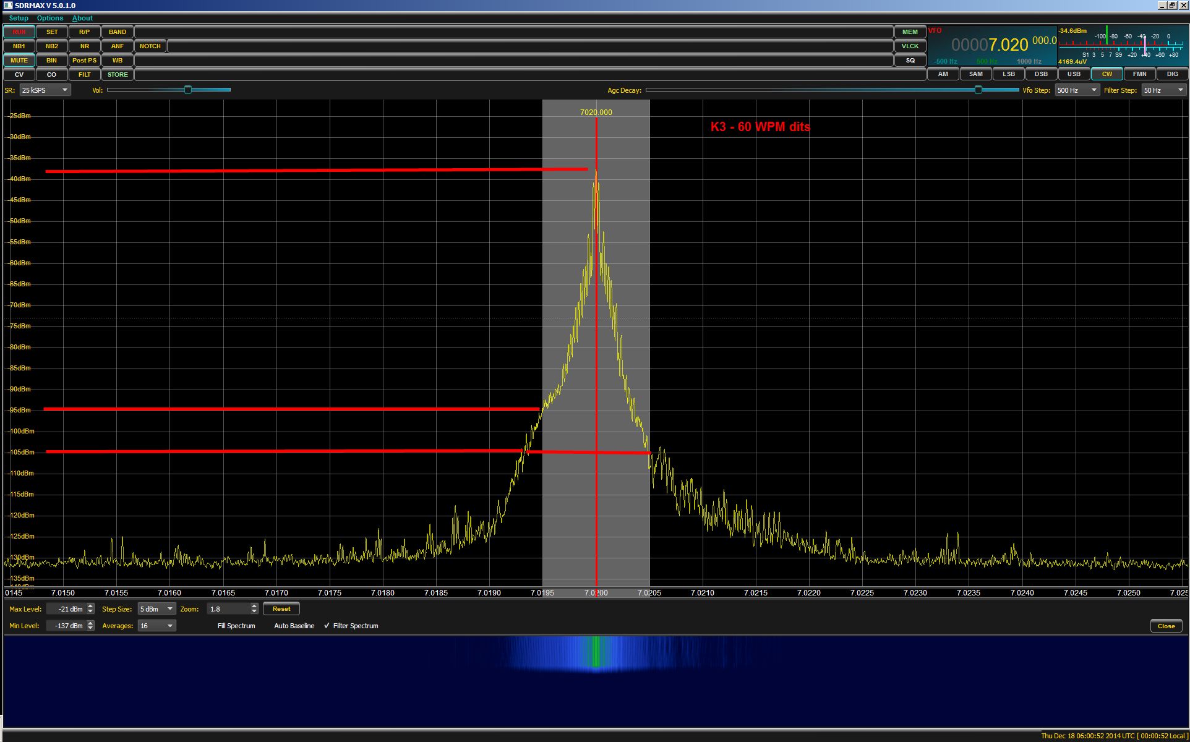Viewport: 1190px width, 742px height.
Task: Click the Close button in spectrum panel
Action: point(1166,626)
